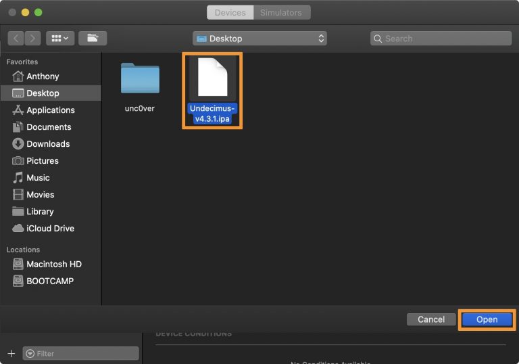Select Pictures in the sidebar
This screenshot has width=519, height=364.
pyautogui.click(x=51, y=161)
